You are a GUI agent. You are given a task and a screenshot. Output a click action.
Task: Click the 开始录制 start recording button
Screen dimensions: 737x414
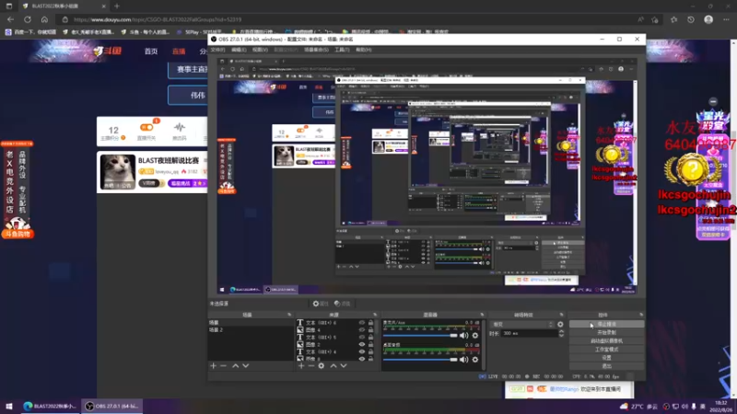pos(606,332)
